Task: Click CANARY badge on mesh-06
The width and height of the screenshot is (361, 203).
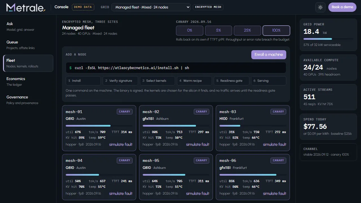Action: click(278, 160)
